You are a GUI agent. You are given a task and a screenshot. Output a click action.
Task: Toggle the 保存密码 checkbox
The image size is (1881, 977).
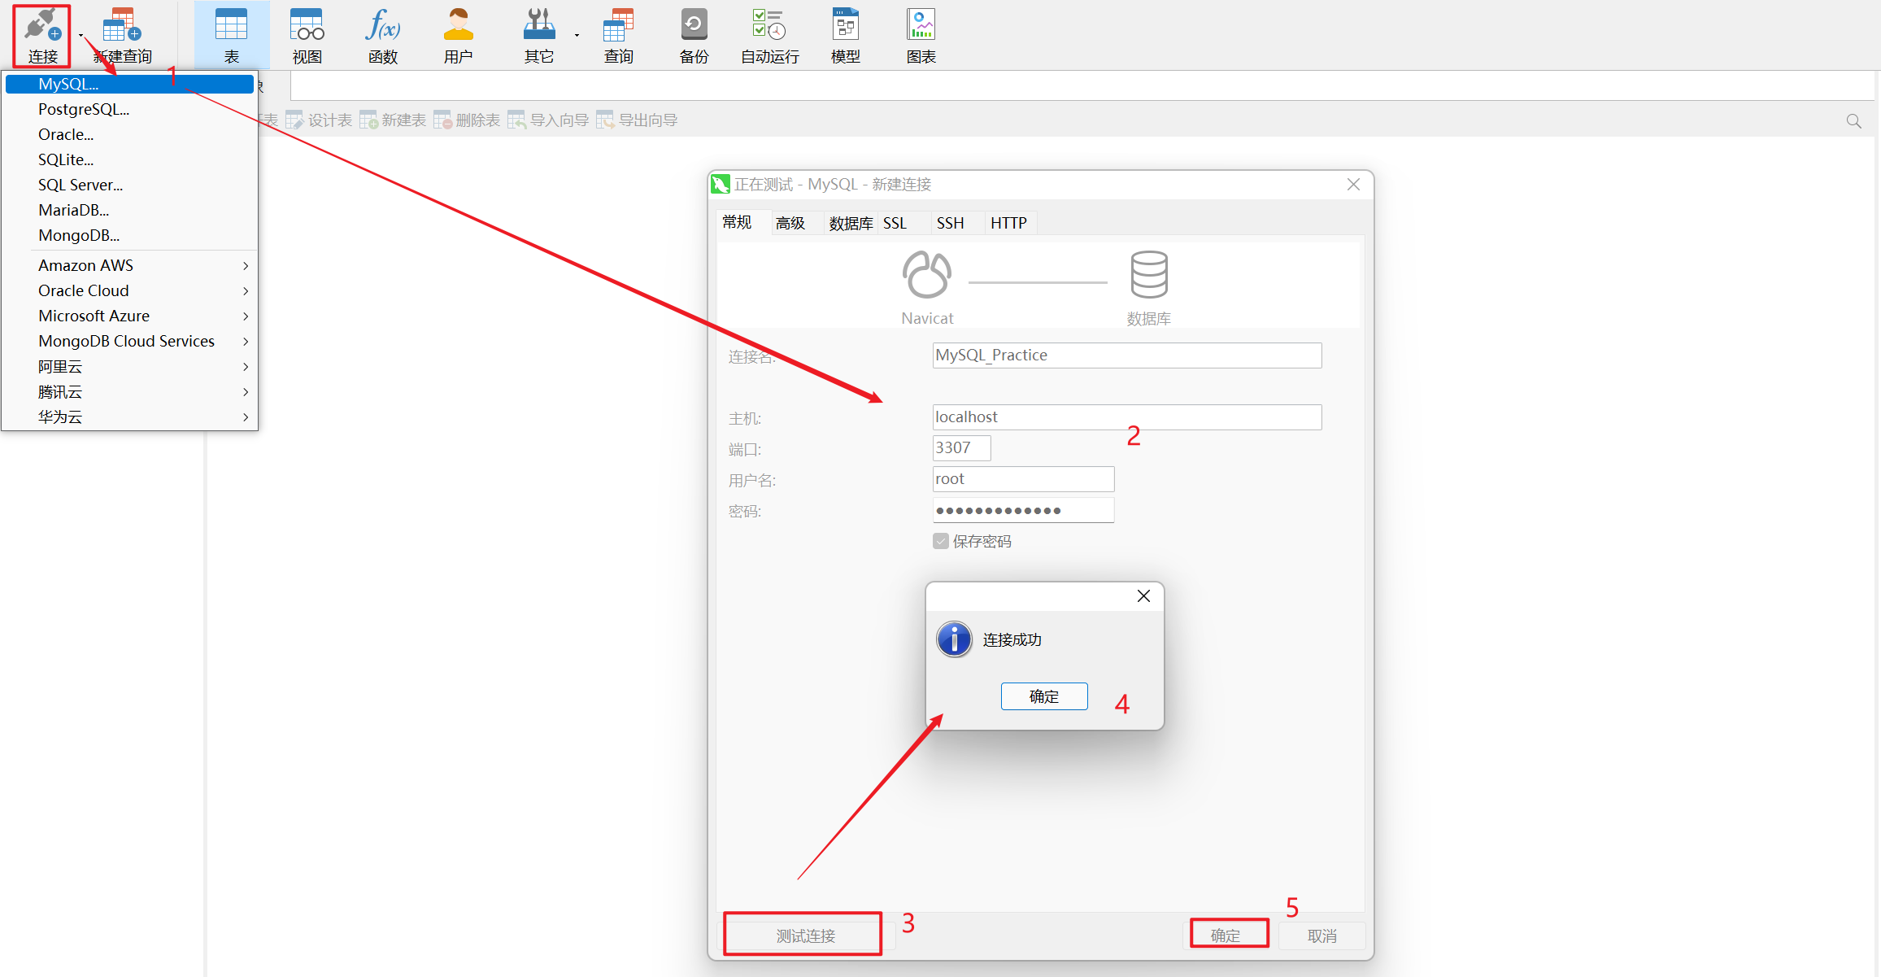941,541
